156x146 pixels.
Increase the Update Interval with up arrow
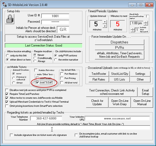point(104,22)
